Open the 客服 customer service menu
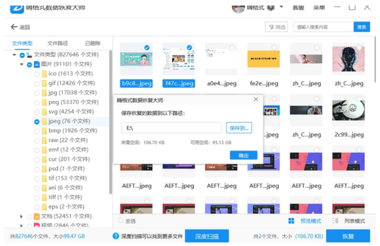380x246 pixels. [x=298, y=8]
